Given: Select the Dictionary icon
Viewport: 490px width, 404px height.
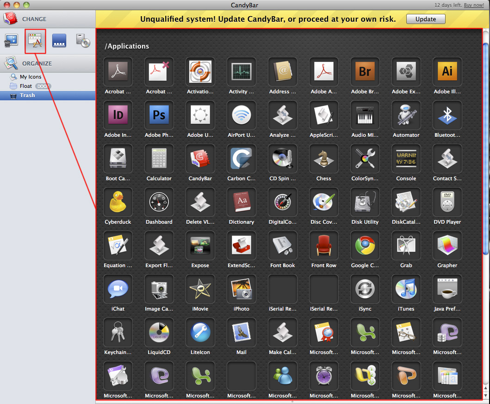Looking at the screenshot, I should pos(241,202).
